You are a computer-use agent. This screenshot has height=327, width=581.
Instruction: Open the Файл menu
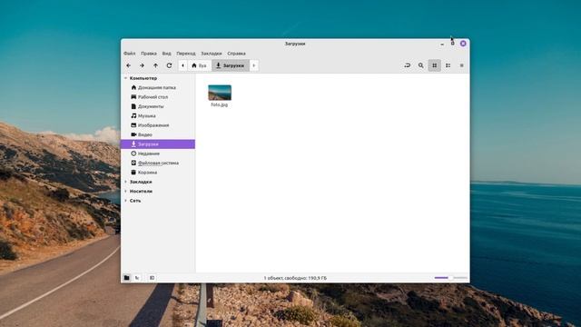coord(129,54)
